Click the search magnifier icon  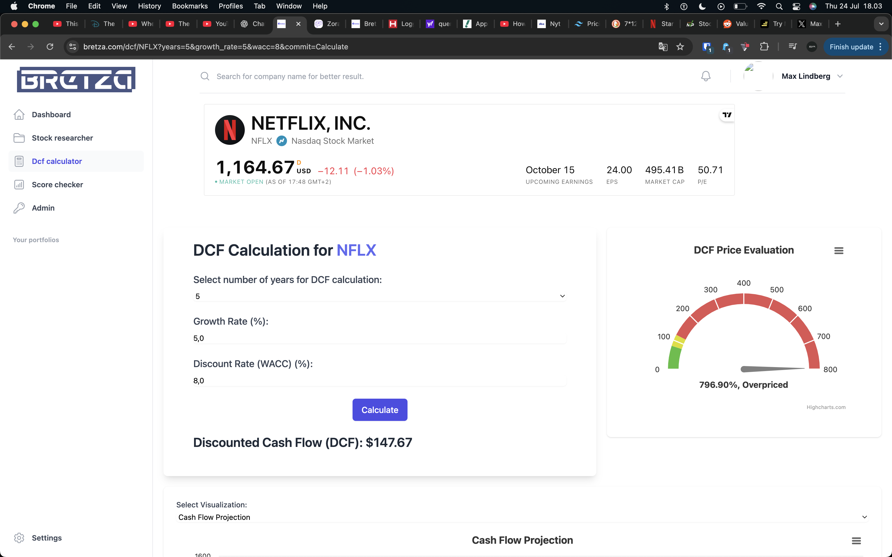(x=205, y=76)
